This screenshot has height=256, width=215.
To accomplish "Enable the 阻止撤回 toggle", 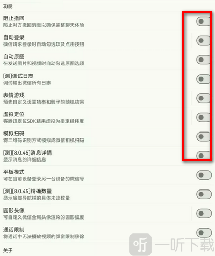I will (x=204, y=21).
